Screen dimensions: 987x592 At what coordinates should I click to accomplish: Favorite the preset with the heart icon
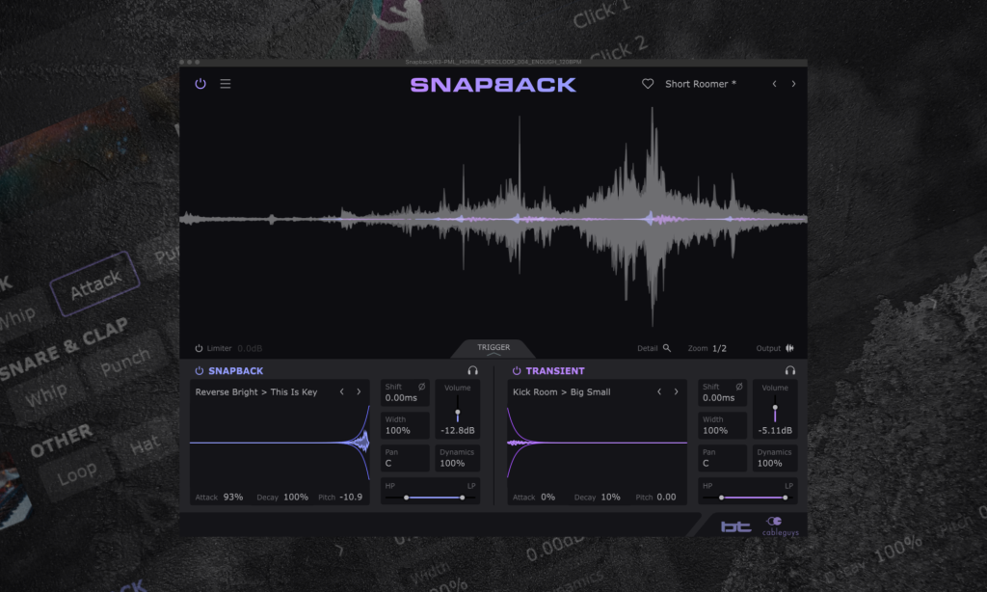pyautogui.click(x=648, y=84)
